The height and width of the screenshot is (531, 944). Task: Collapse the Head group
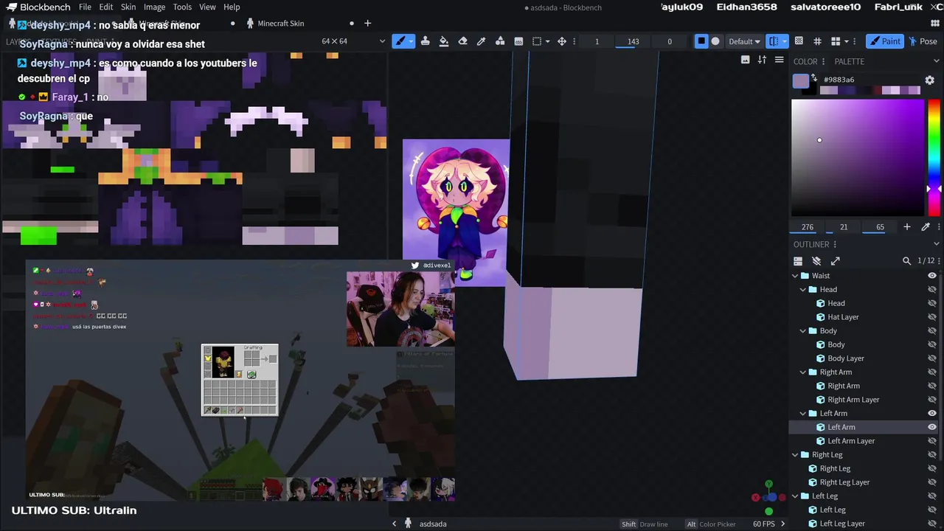pyautogui.click(x=803, y=290)
